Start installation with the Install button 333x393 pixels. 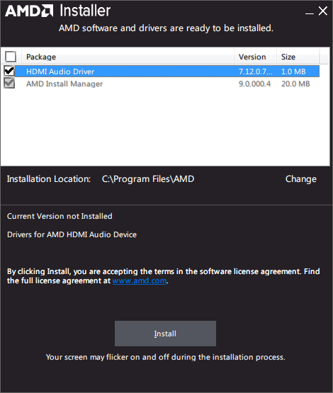(x=165, y=334)
